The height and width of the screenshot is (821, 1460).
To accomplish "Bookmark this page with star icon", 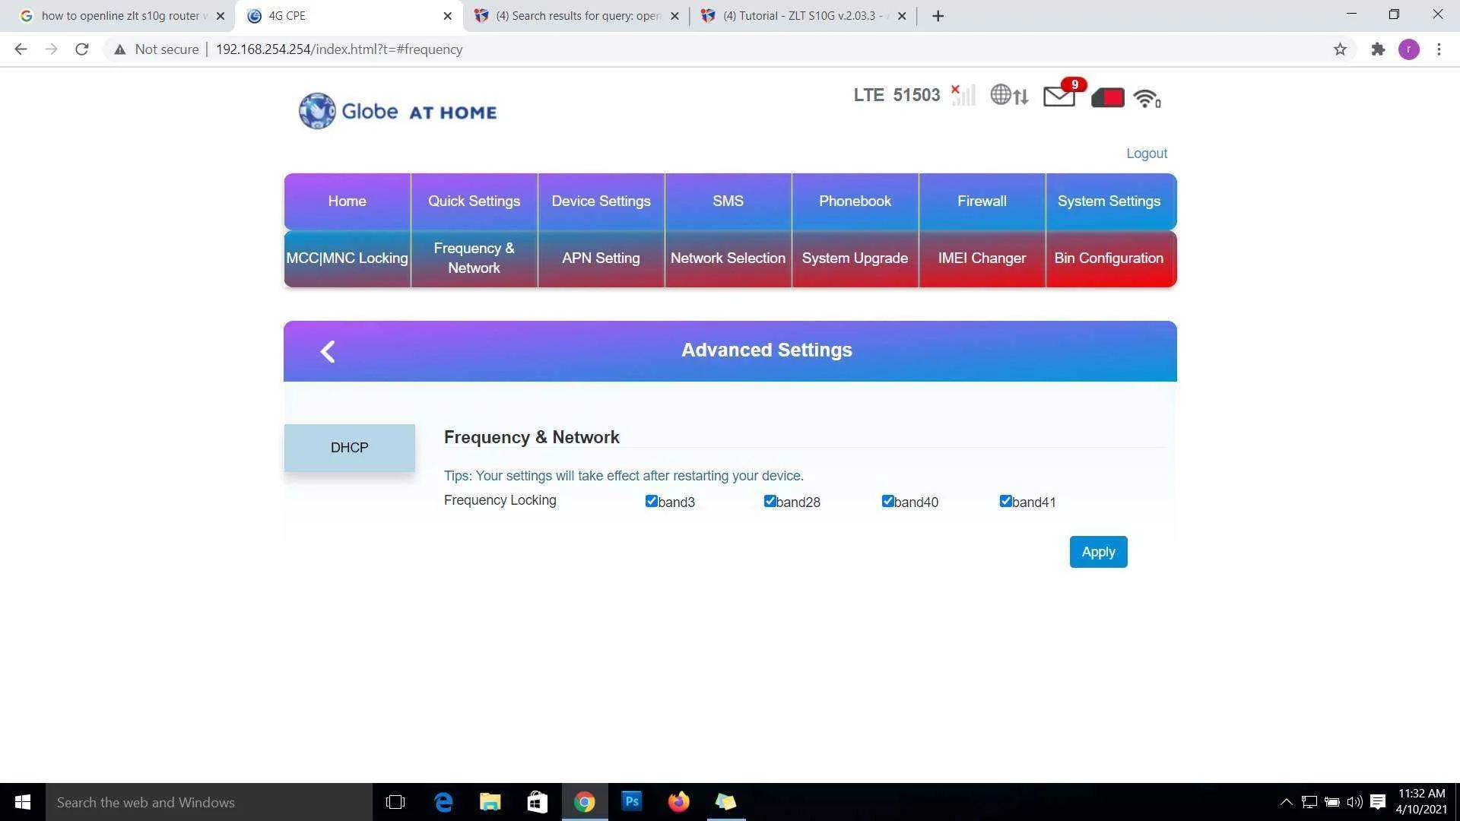I will pos(1340,49).
